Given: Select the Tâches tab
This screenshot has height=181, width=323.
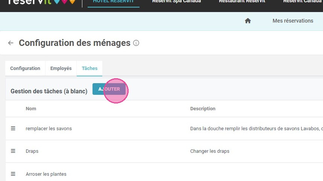Looking at the screenshot, I should coord(89,68).
